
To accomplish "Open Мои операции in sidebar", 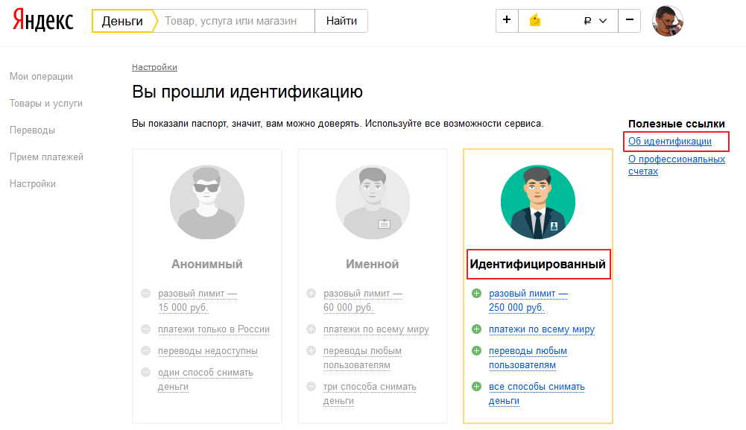I will (41, 77).
